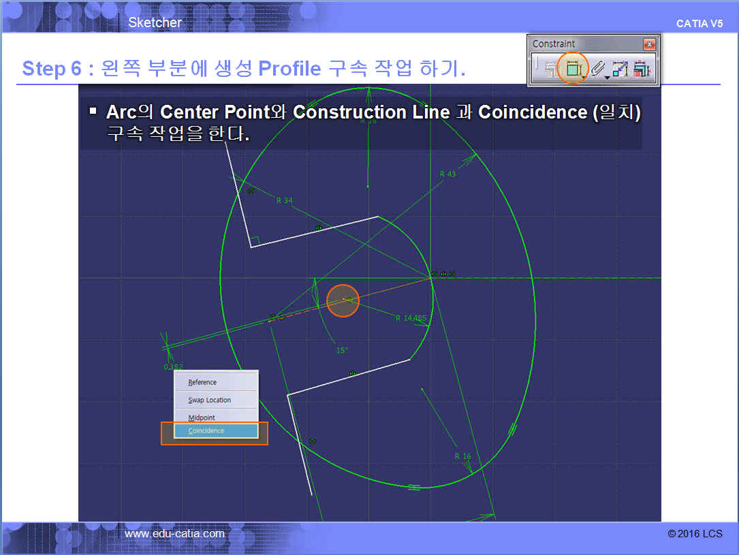739x555 pixels.
Task: Click the 0.382 offset dimension value
Action: pos(173,366)
